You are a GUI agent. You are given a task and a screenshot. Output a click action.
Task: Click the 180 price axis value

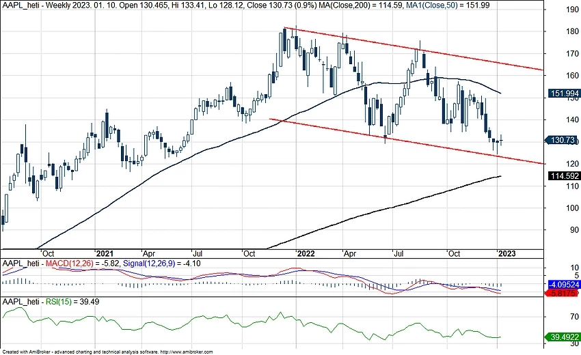coord(573,31)
